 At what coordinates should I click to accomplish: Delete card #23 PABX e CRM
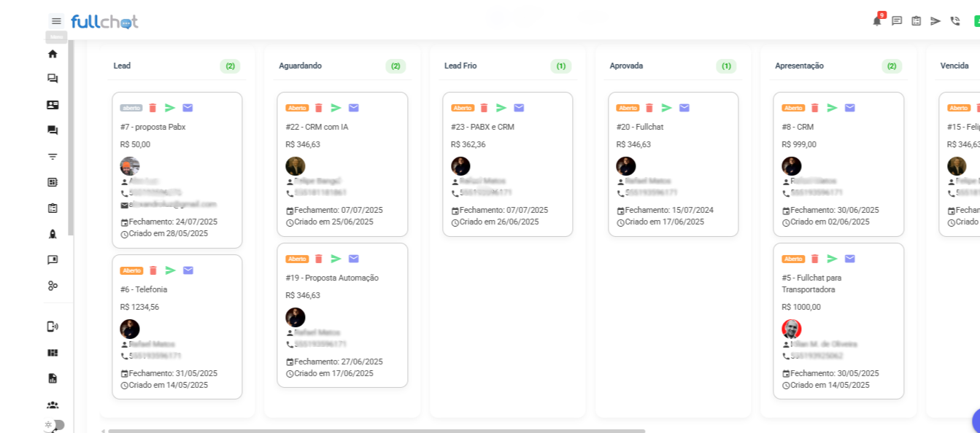[x=484, y=108]
